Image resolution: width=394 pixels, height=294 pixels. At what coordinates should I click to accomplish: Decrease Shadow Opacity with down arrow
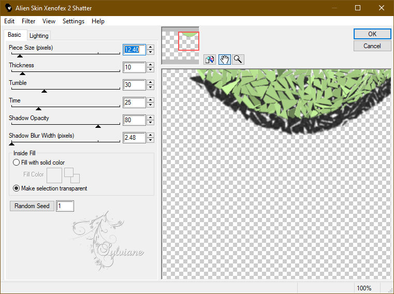point(150,122)
